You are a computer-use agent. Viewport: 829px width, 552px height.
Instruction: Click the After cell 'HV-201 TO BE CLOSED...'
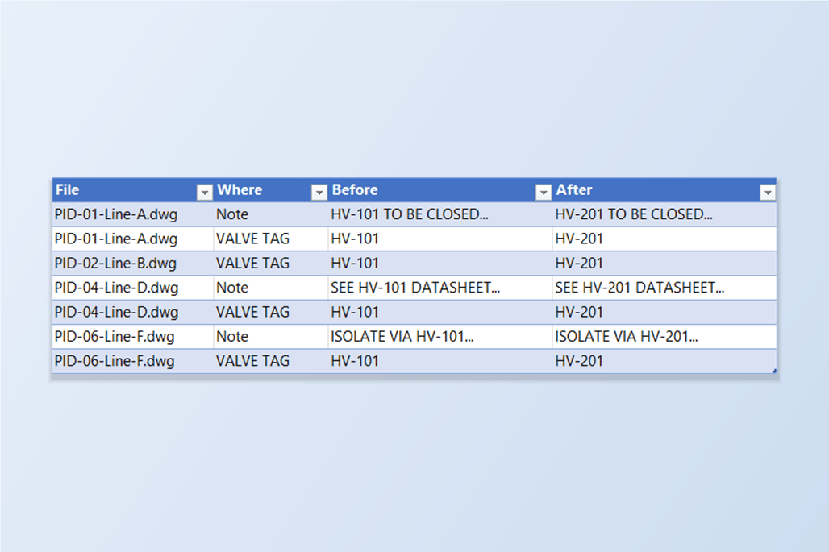[664, 214]
